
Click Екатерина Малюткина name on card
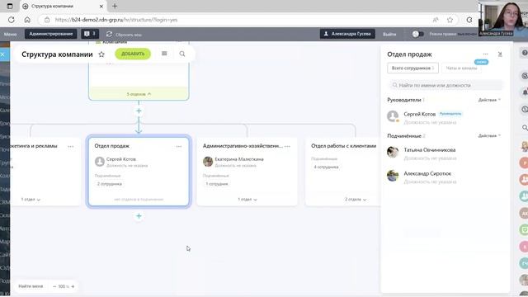tap(239, 159)
